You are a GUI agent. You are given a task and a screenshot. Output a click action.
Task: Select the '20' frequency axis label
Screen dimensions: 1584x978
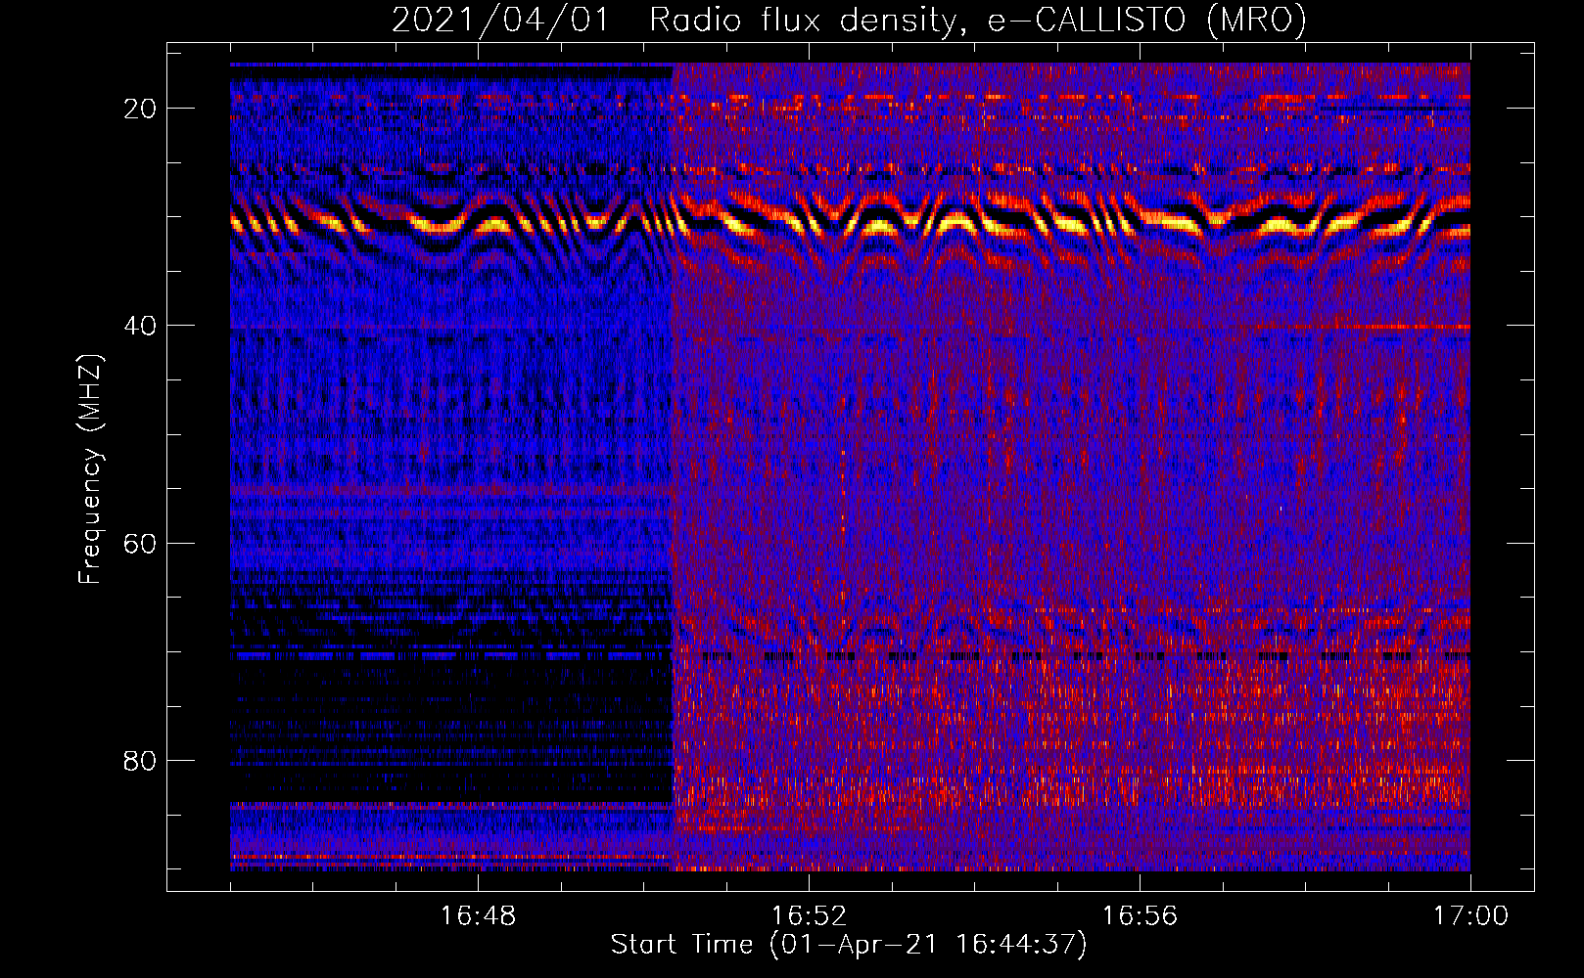(140, 109)
